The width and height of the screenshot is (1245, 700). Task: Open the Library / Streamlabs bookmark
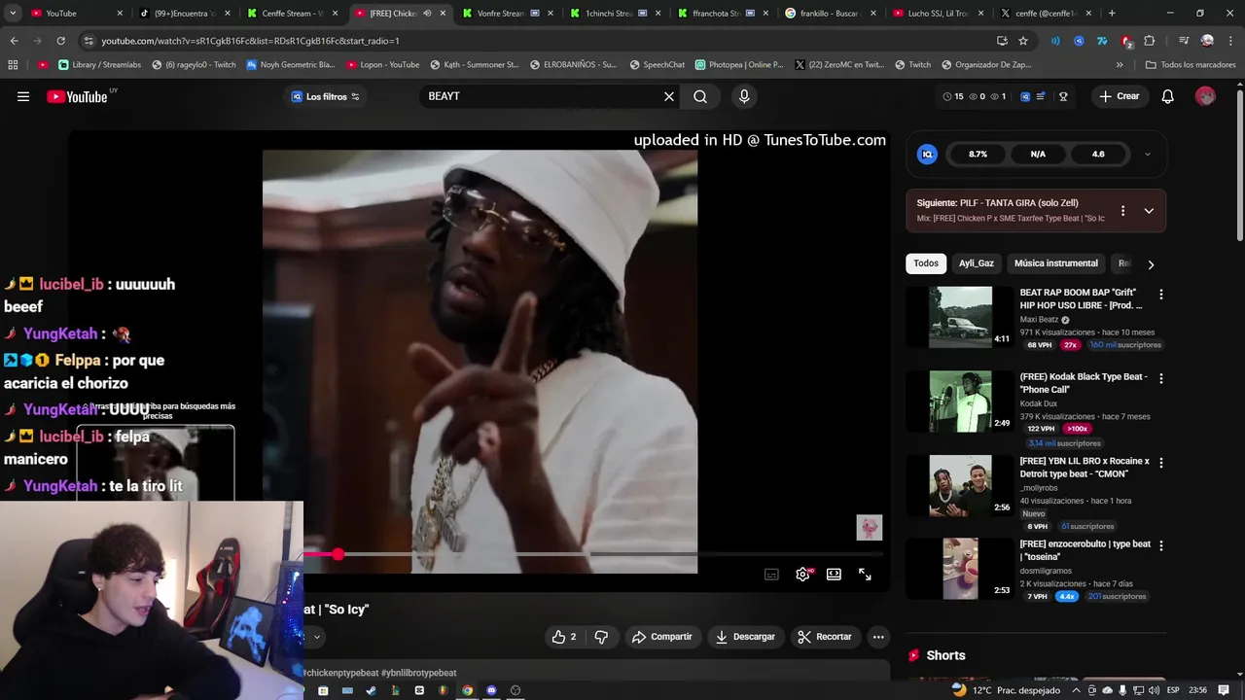click(99, 65)
